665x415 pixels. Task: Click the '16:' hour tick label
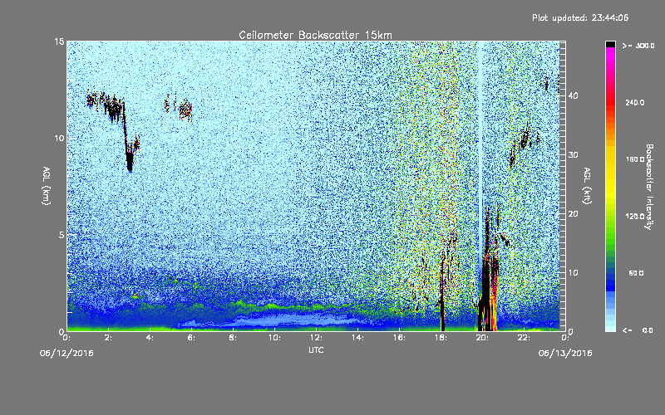point(399,338)
